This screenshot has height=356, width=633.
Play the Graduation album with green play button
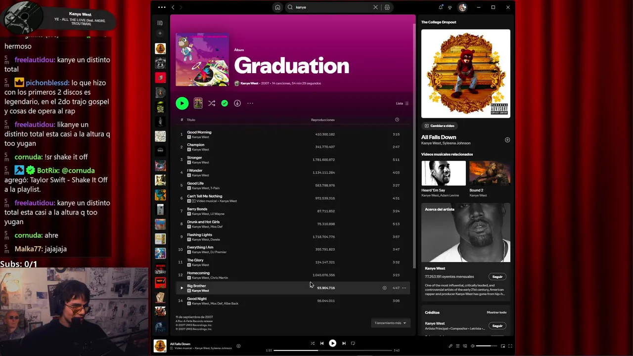pyautogui.click(x=182, y=103)
